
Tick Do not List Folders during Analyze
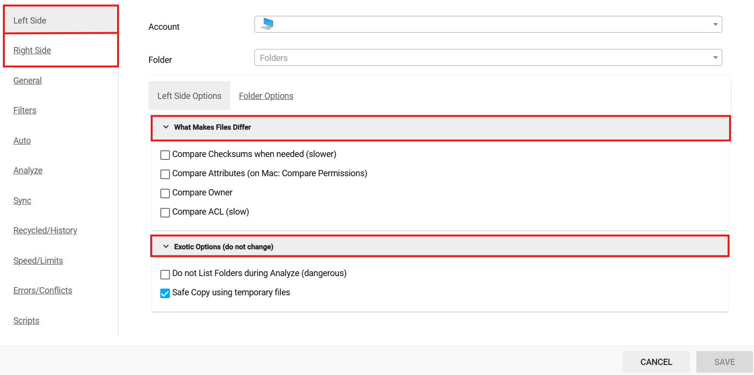[x=165, y=274]
